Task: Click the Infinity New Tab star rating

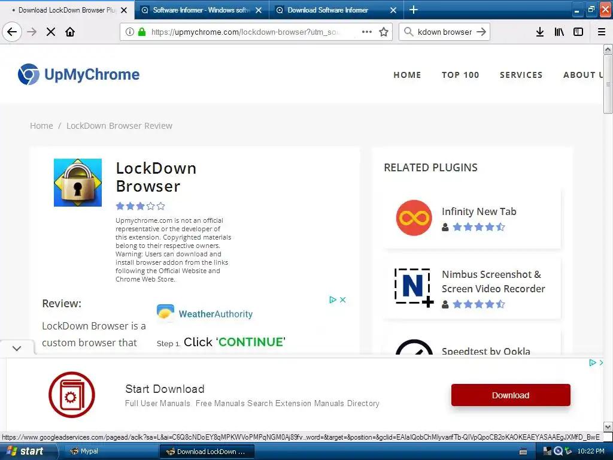Action: coord(479,227)
